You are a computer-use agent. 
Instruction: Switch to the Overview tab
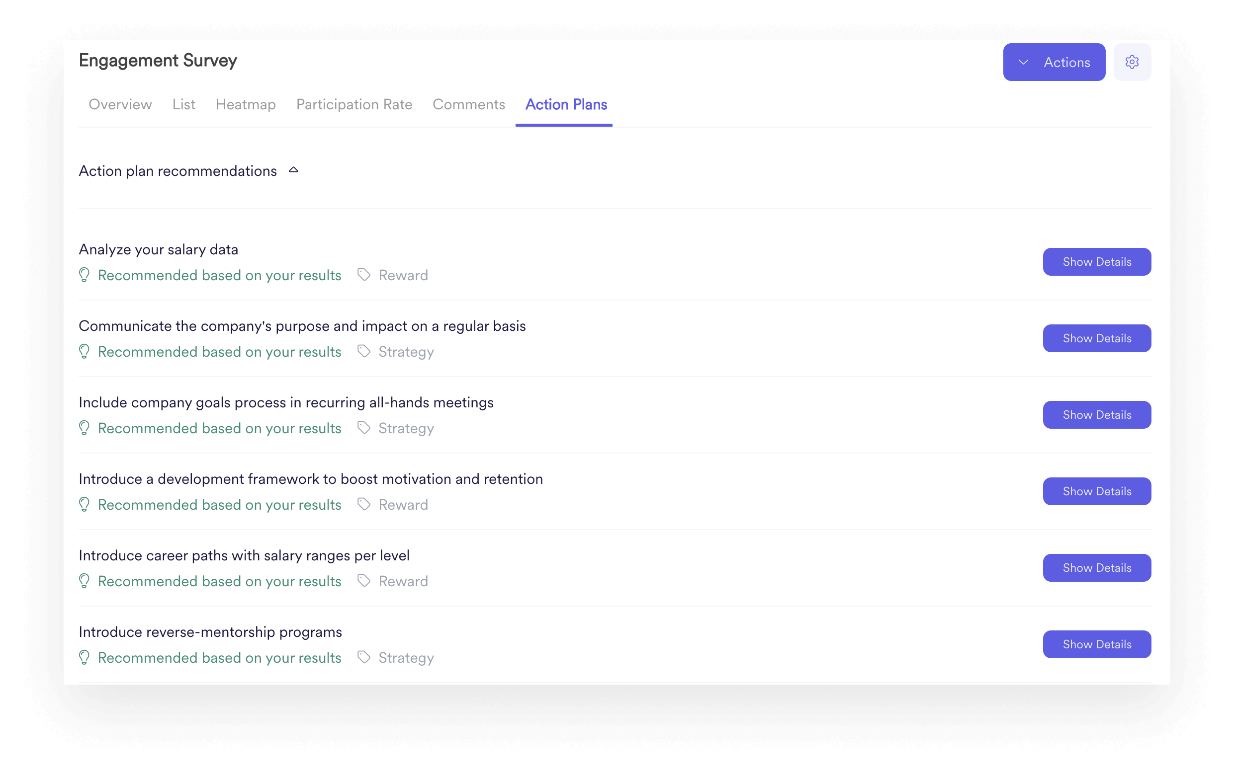click(120, 104)
